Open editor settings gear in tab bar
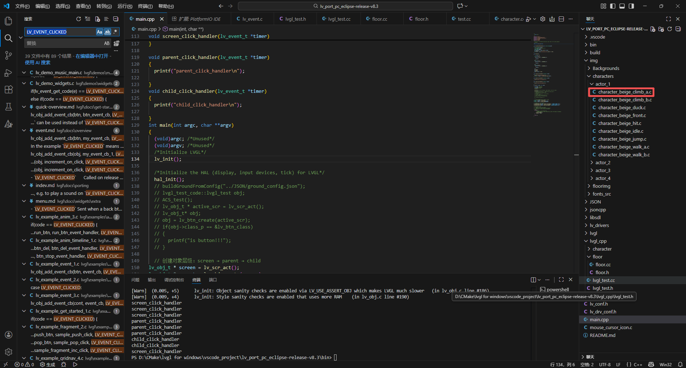Screen dimensions: 686x368 coord(543,19)
